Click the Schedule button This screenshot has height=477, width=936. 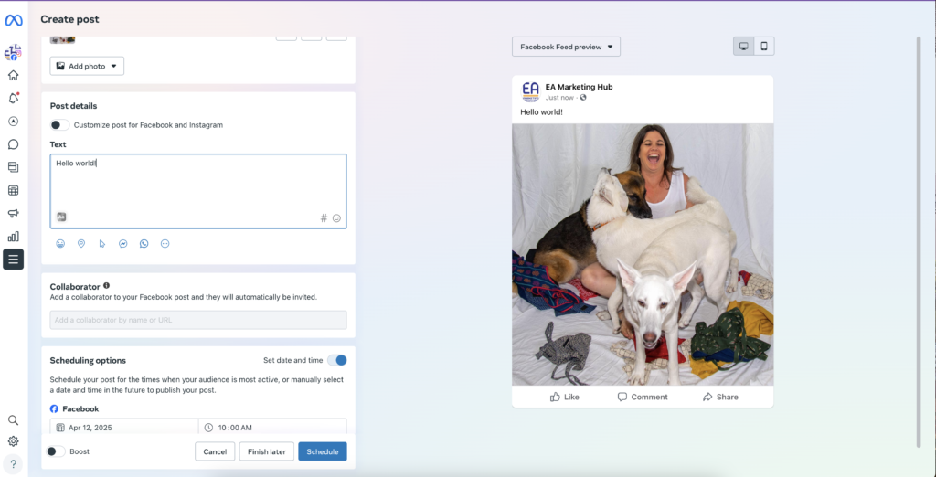point(323,451)
